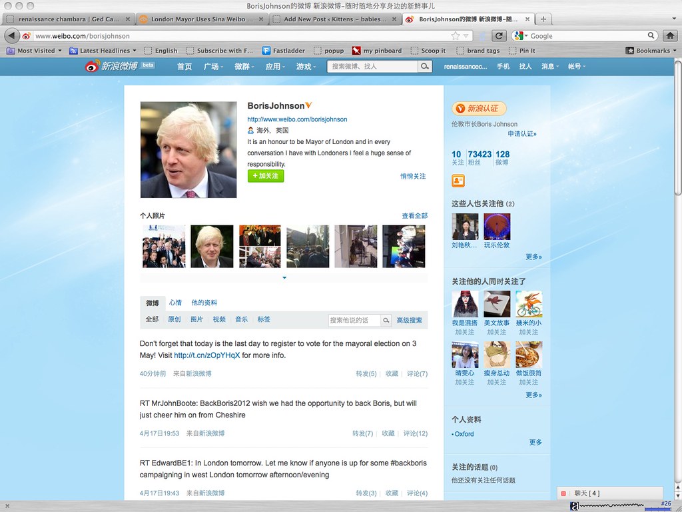Click 转发(5) on the register-to-vote post
682x512 pixels.
(366, 373)
